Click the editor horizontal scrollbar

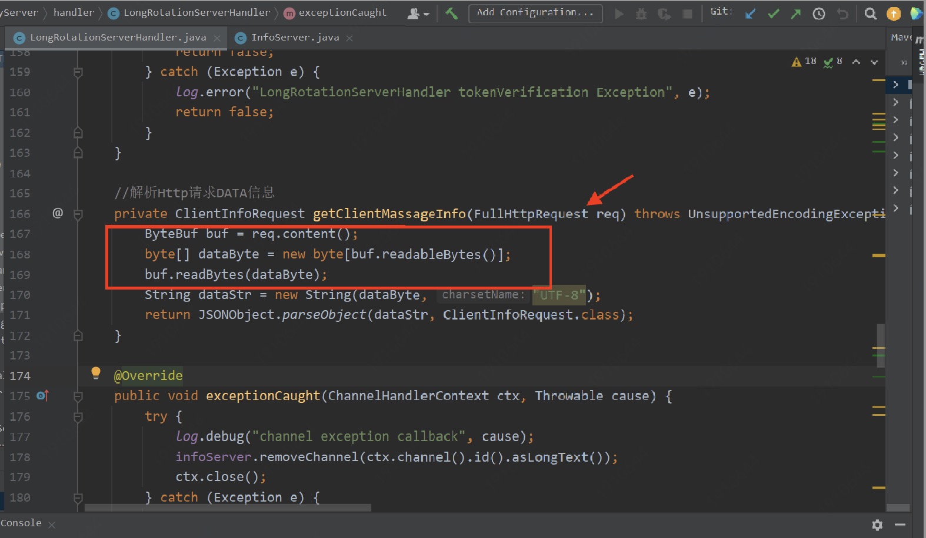[x=228, y=507]
